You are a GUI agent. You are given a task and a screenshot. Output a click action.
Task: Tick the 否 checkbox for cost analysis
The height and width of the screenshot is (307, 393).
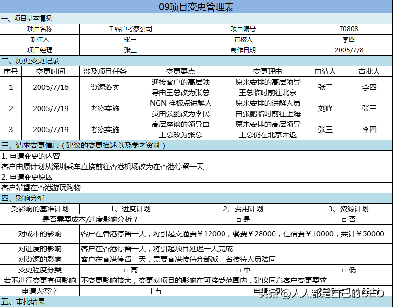pos(344,220)
